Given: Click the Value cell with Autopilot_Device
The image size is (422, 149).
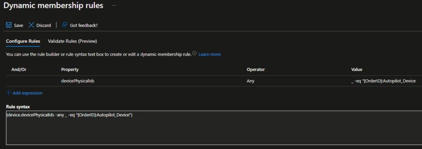Looking at the screenshot, I should 384,81.
